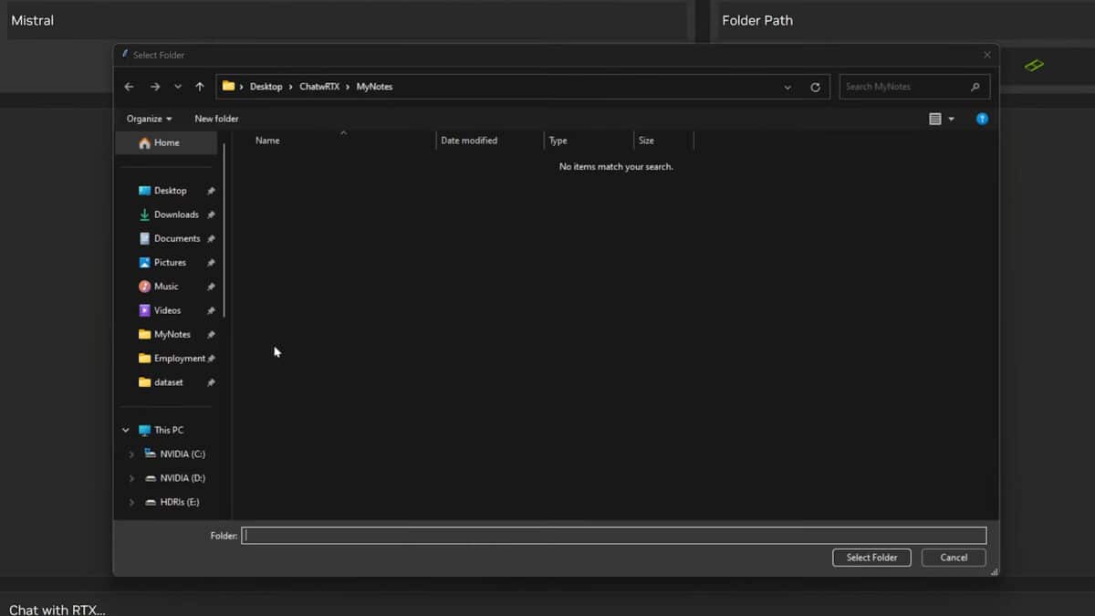The image size is (1095, 616).
Task: Go up one folder level arrow
Action: (x=200, y=87)
